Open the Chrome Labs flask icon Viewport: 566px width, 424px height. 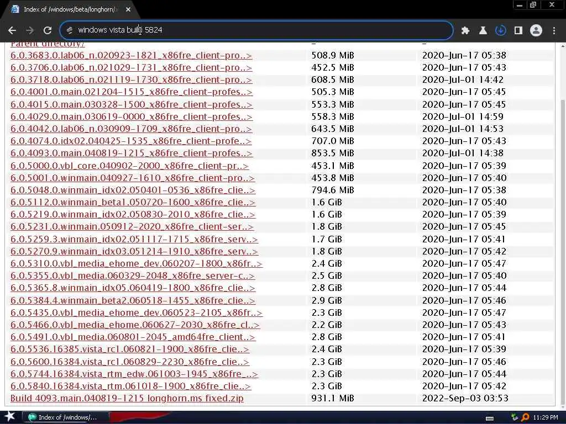(x=483, y=31)
